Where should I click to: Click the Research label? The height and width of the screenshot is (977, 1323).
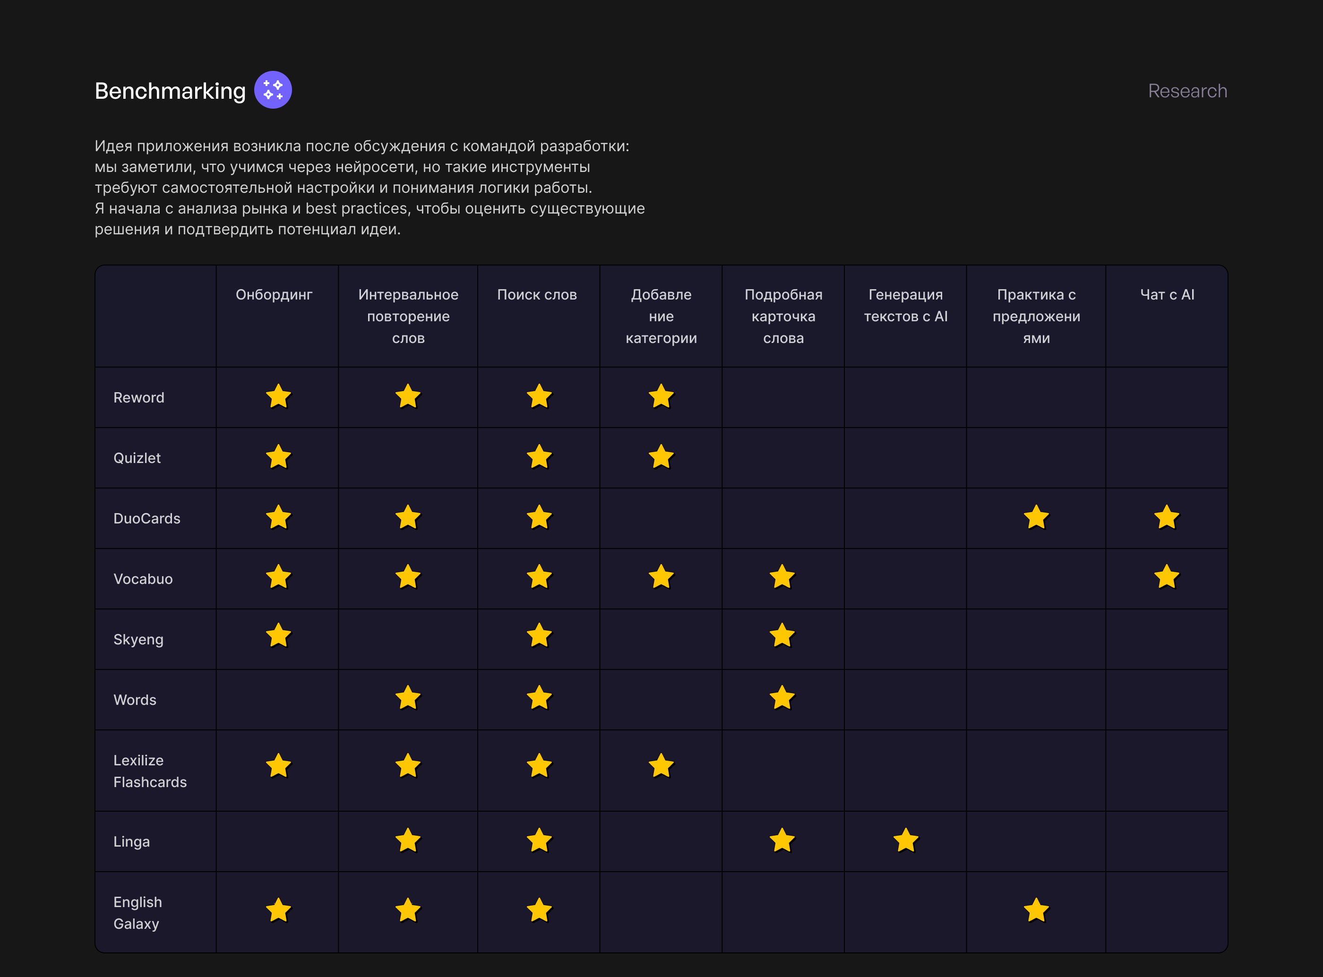tap(1187, 91)
